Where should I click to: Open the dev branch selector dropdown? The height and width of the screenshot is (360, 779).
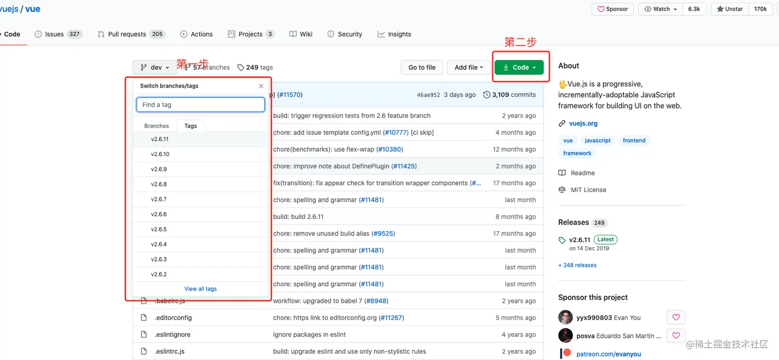(155, 67)
